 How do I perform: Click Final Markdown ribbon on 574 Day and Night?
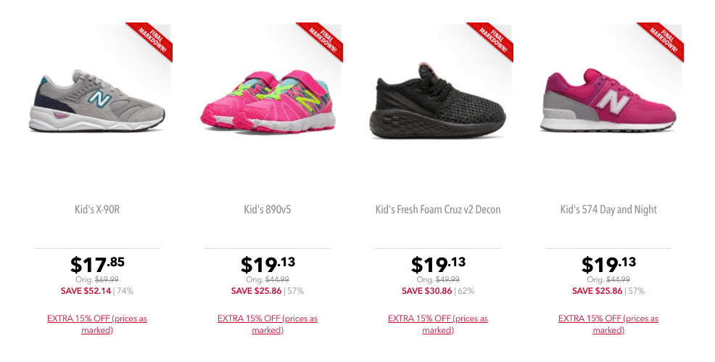(662, 41)
